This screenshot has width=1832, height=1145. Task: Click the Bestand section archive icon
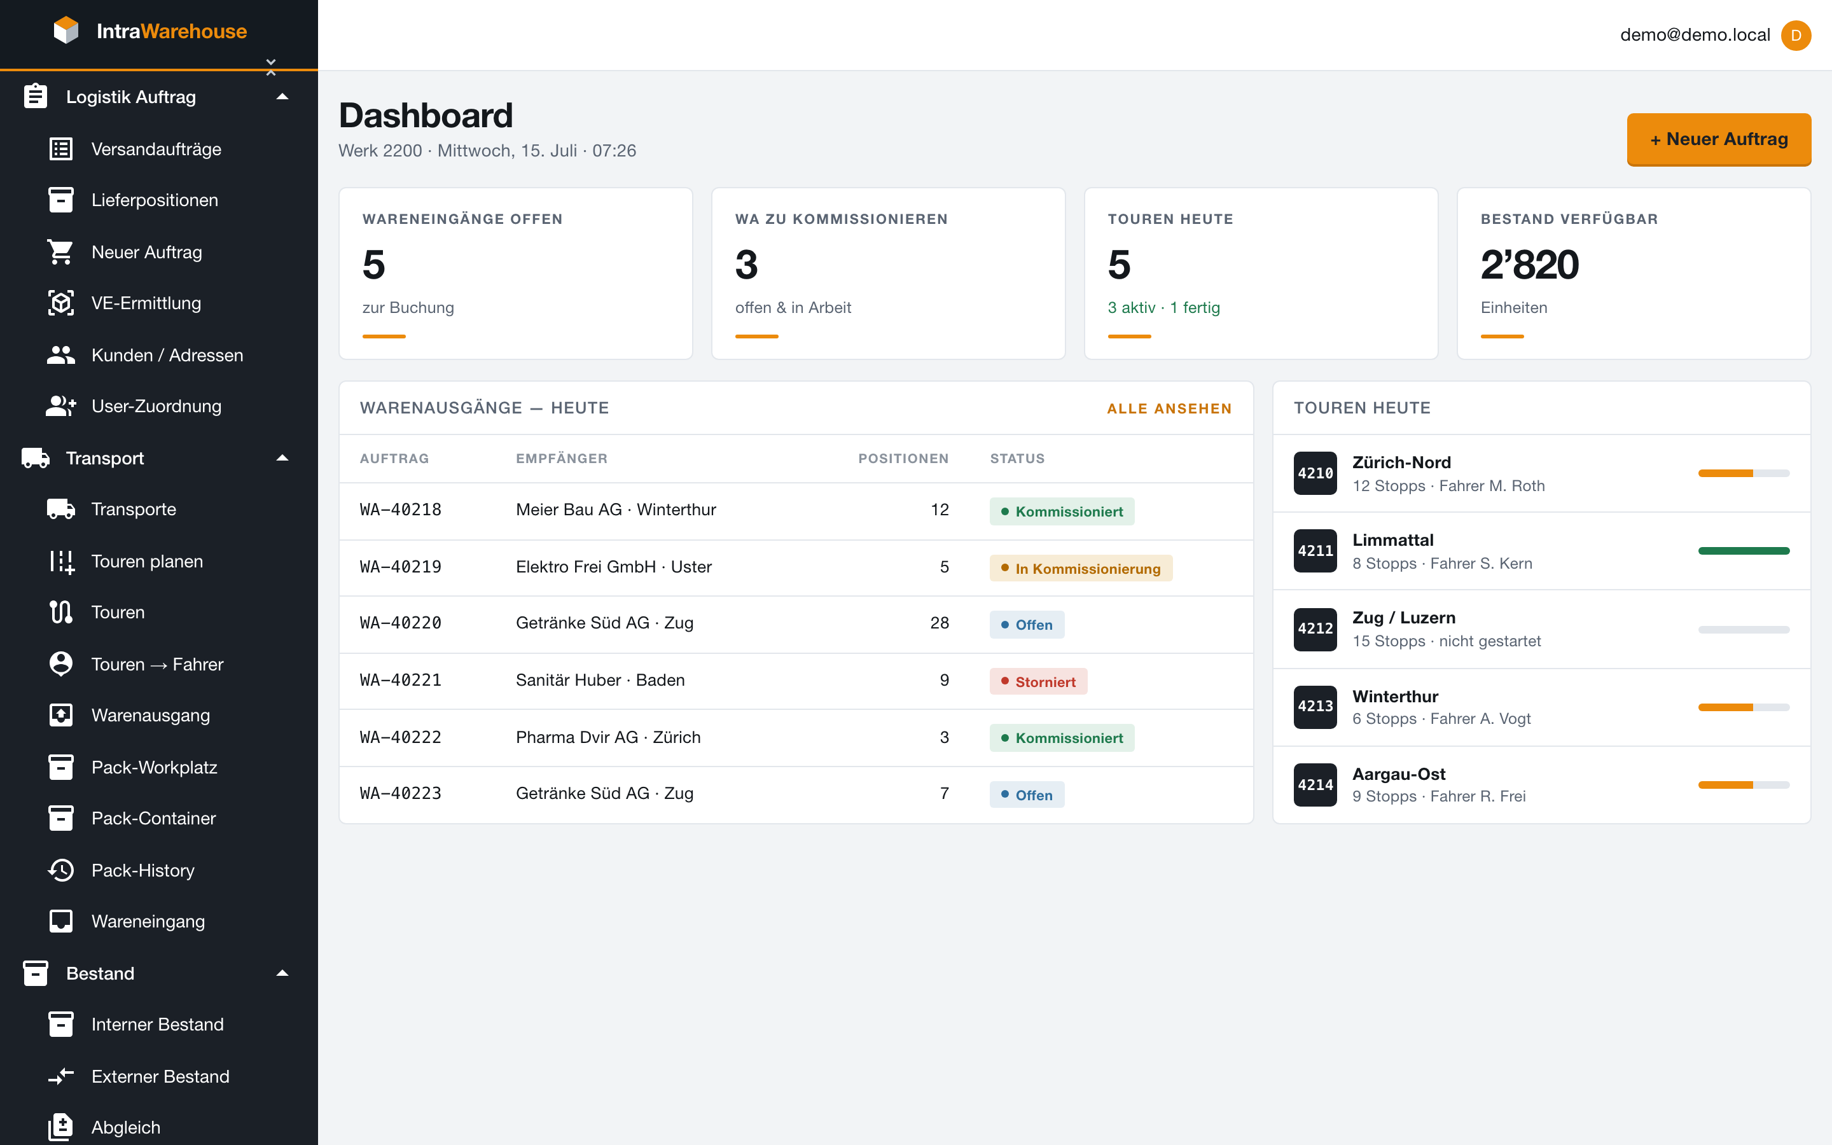pos(36,973)
